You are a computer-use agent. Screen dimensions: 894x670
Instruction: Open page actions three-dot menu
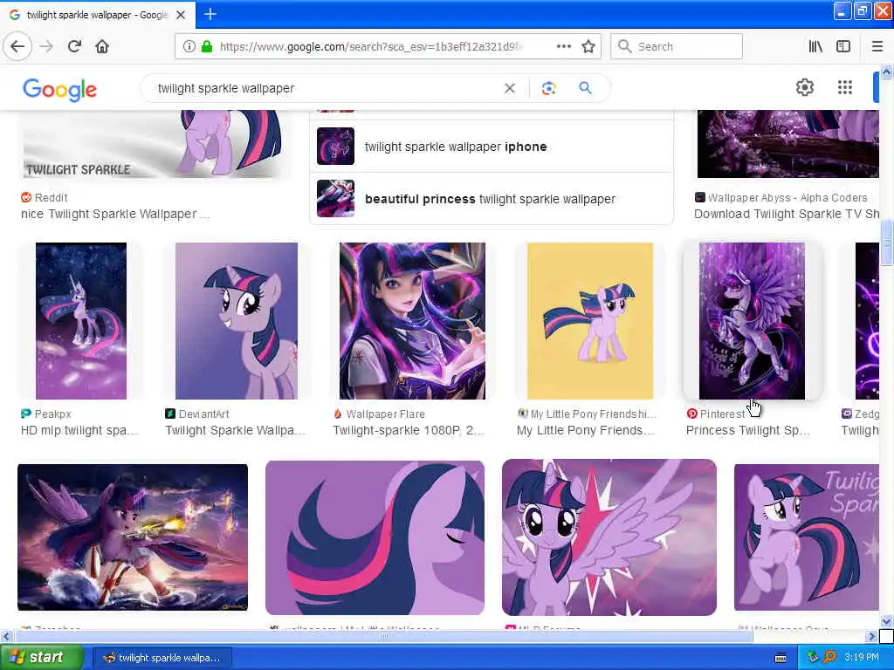click(x=563, y=46)
